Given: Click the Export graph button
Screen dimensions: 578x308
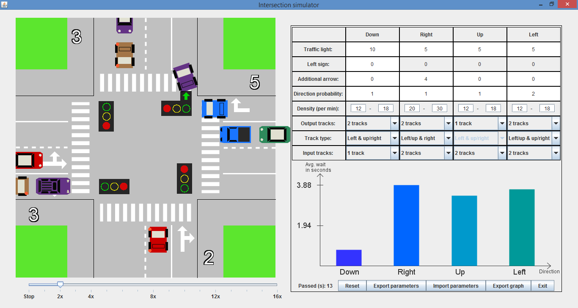Looking at the screenshot, I should pyautogui.click(x=508, y=286).
